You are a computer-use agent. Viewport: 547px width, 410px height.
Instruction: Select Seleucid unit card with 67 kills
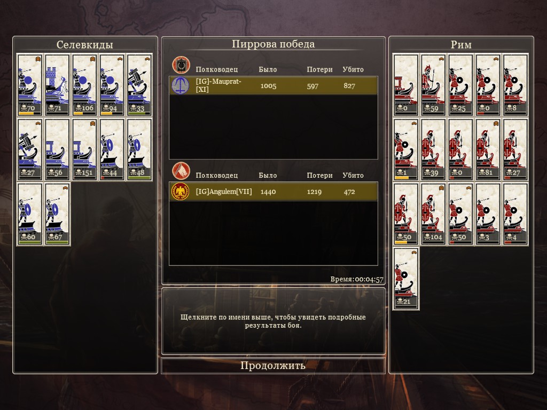(57, 214)
